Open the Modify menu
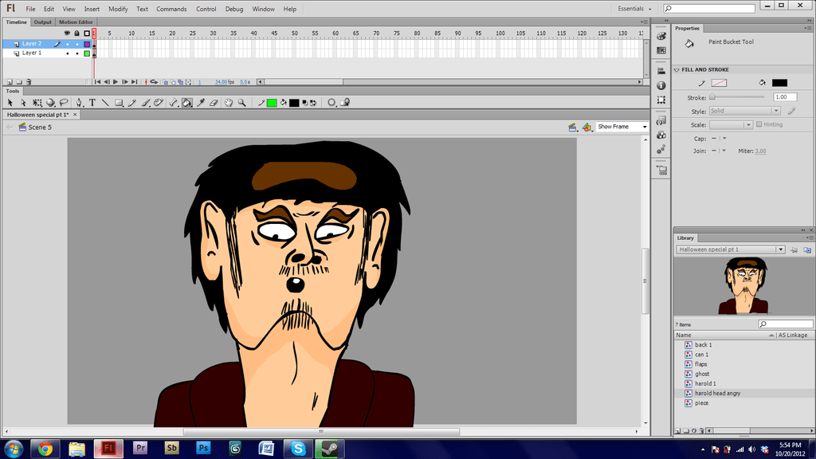 point(118,9)
